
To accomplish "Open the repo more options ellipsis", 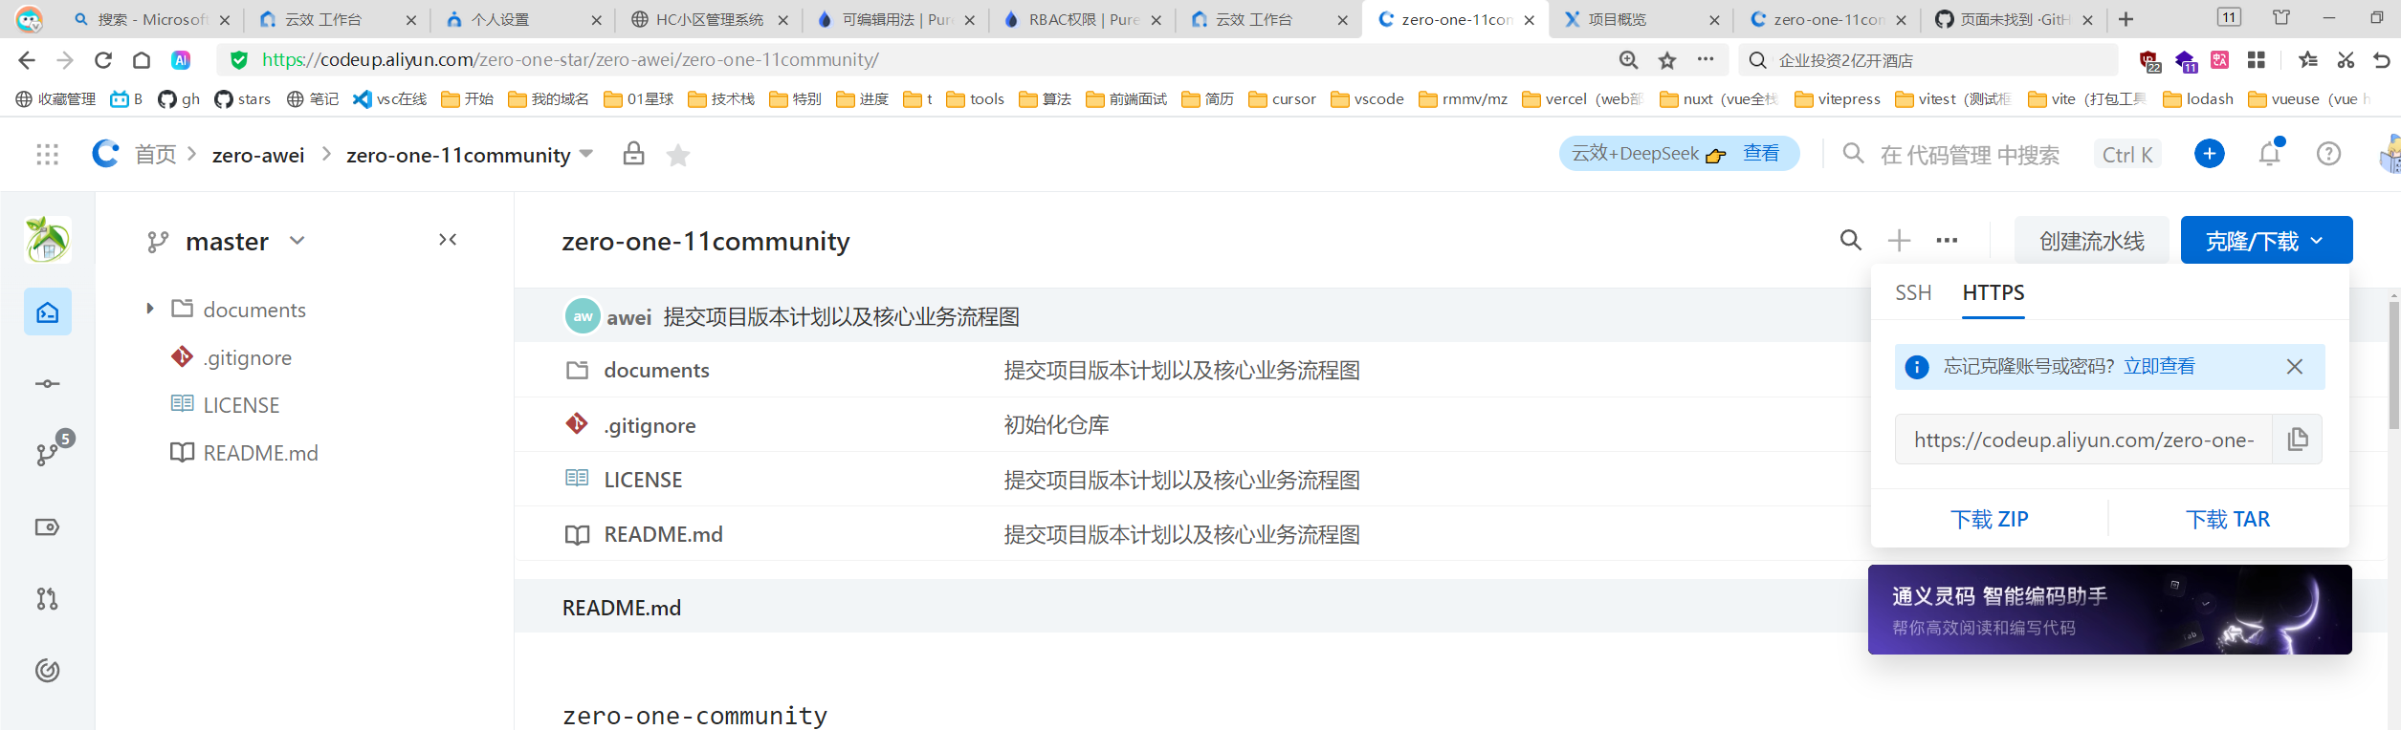I will (x=1947, y=241).
